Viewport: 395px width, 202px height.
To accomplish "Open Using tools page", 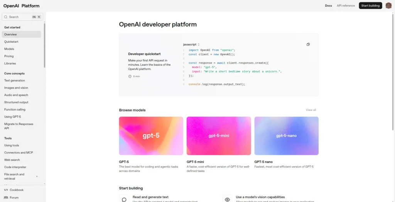I will [12, 145].
